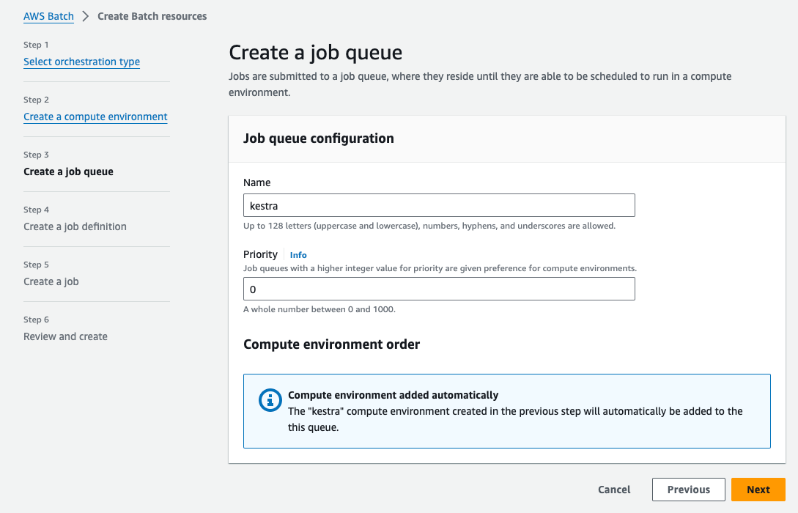Open the Info link beside Priority

point(298,255)
